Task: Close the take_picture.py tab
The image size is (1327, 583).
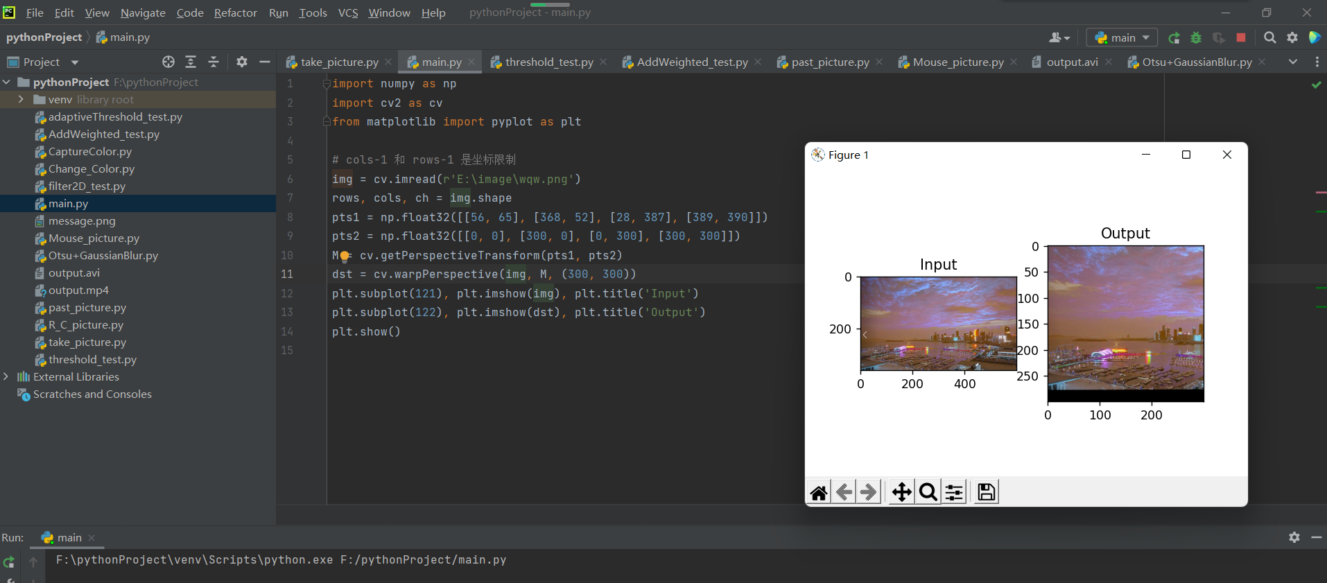Action: [388, 62]
